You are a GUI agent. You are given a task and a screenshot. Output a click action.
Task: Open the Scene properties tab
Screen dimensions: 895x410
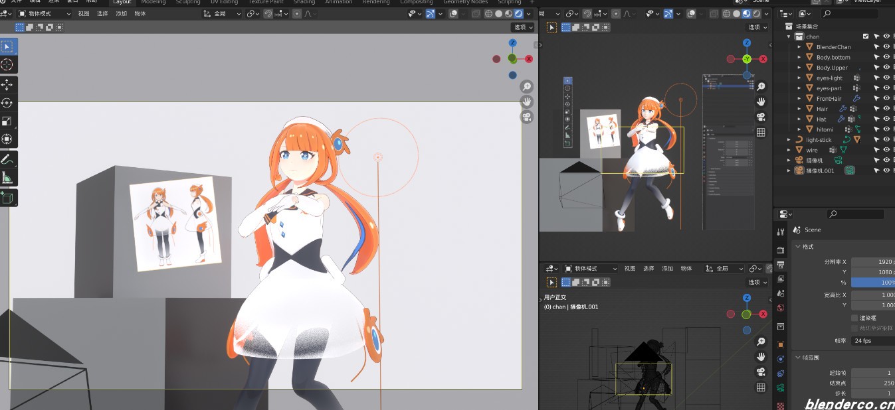click(781, 293)
